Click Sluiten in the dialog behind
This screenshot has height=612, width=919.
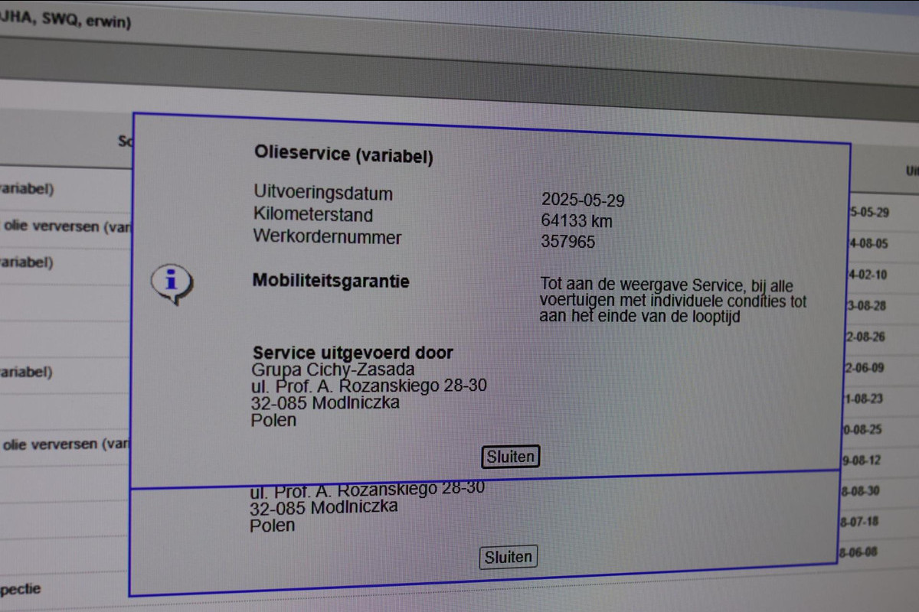coord(509,557)
